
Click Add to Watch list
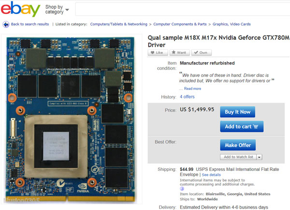coord(238,157)
